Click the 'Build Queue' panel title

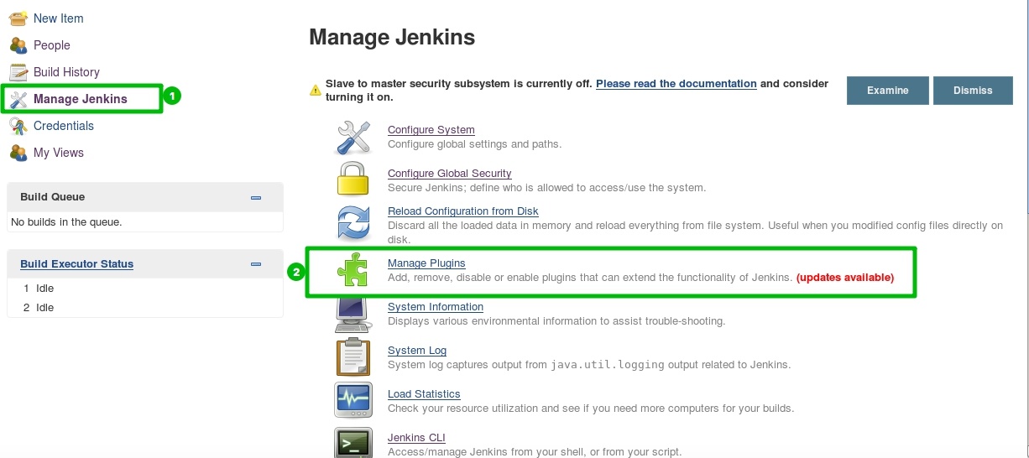53,197
